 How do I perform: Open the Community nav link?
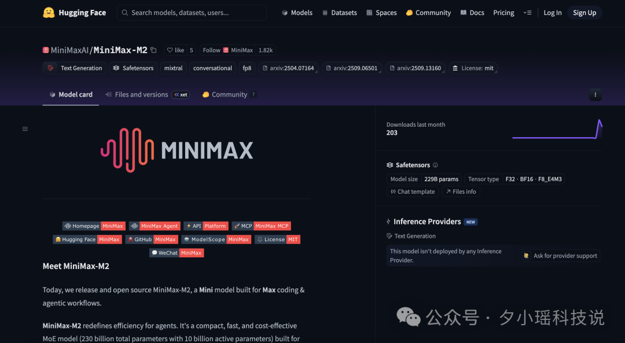tap(428, 13)
